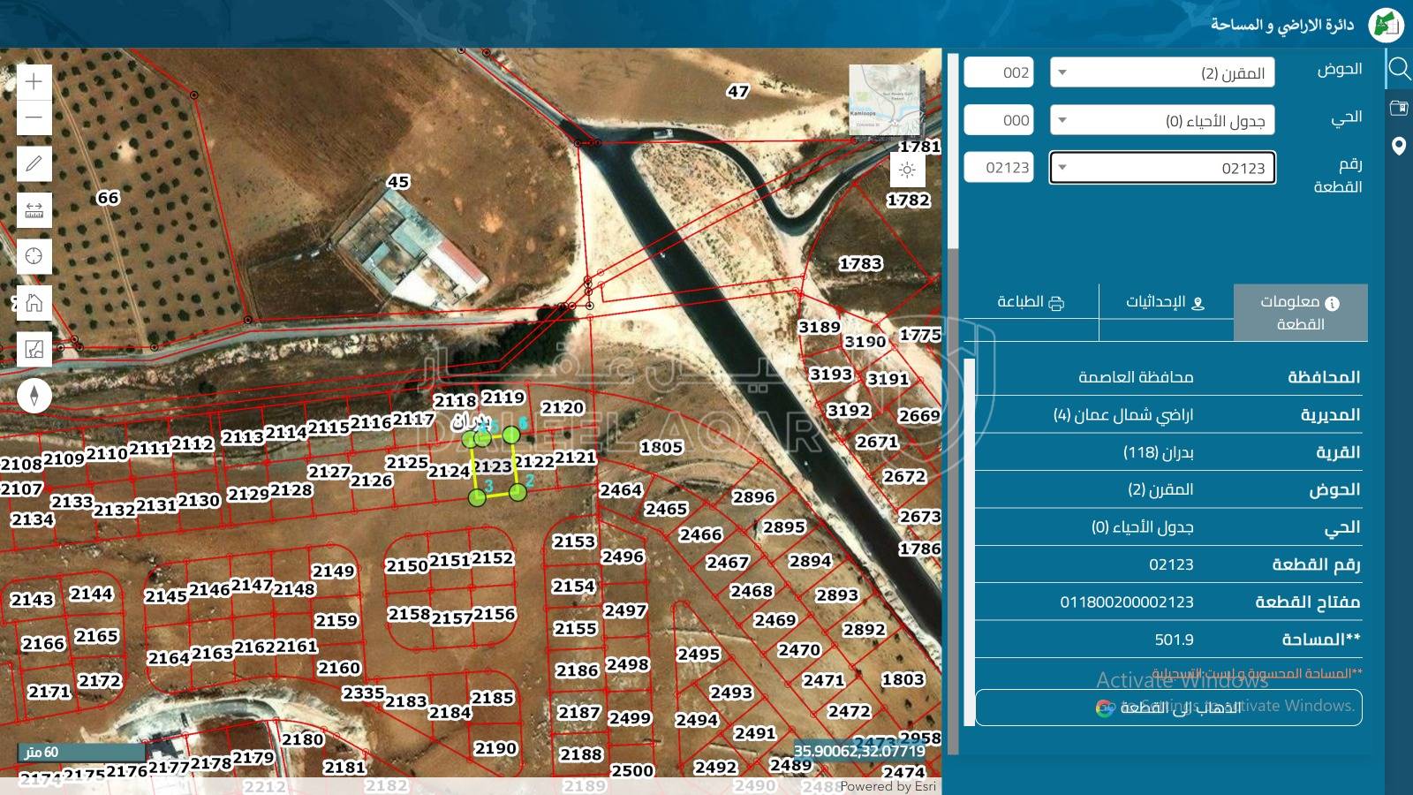This screenshot has width=1413, height=795.
Task: Select the pencil sketch tool
Action: point(34,163)
